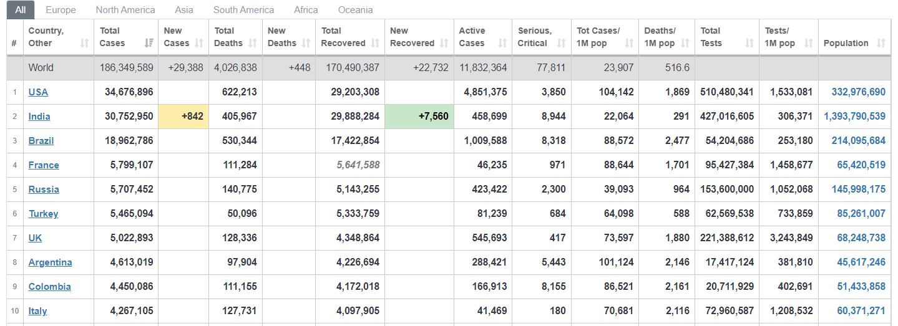Viewport: 898px width, 326px height.
Task: Click India's green new recovered cell
Action: [419, 117]
